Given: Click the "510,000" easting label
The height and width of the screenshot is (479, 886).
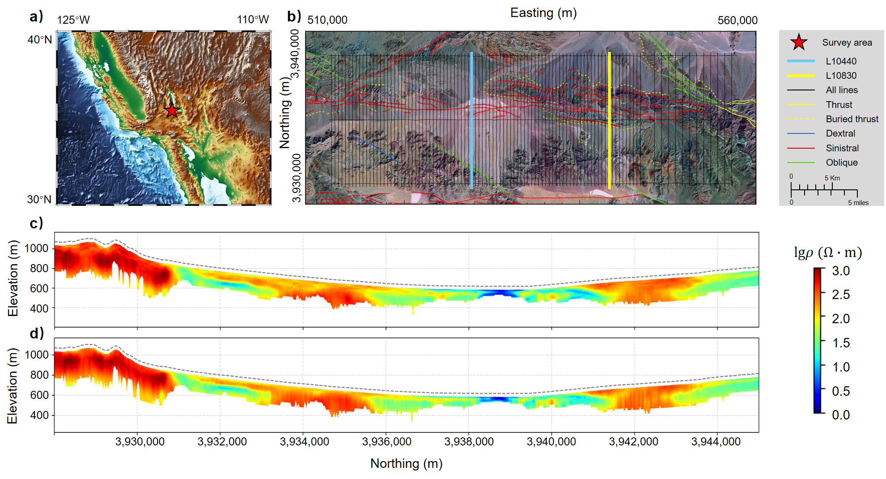Looking at the screenshot, I should click(x=328, y=20).
